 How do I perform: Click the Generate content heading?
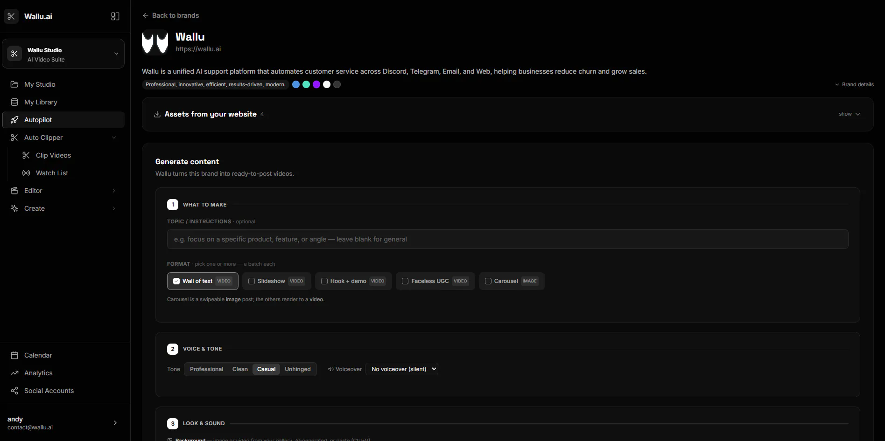coord(187,162)
